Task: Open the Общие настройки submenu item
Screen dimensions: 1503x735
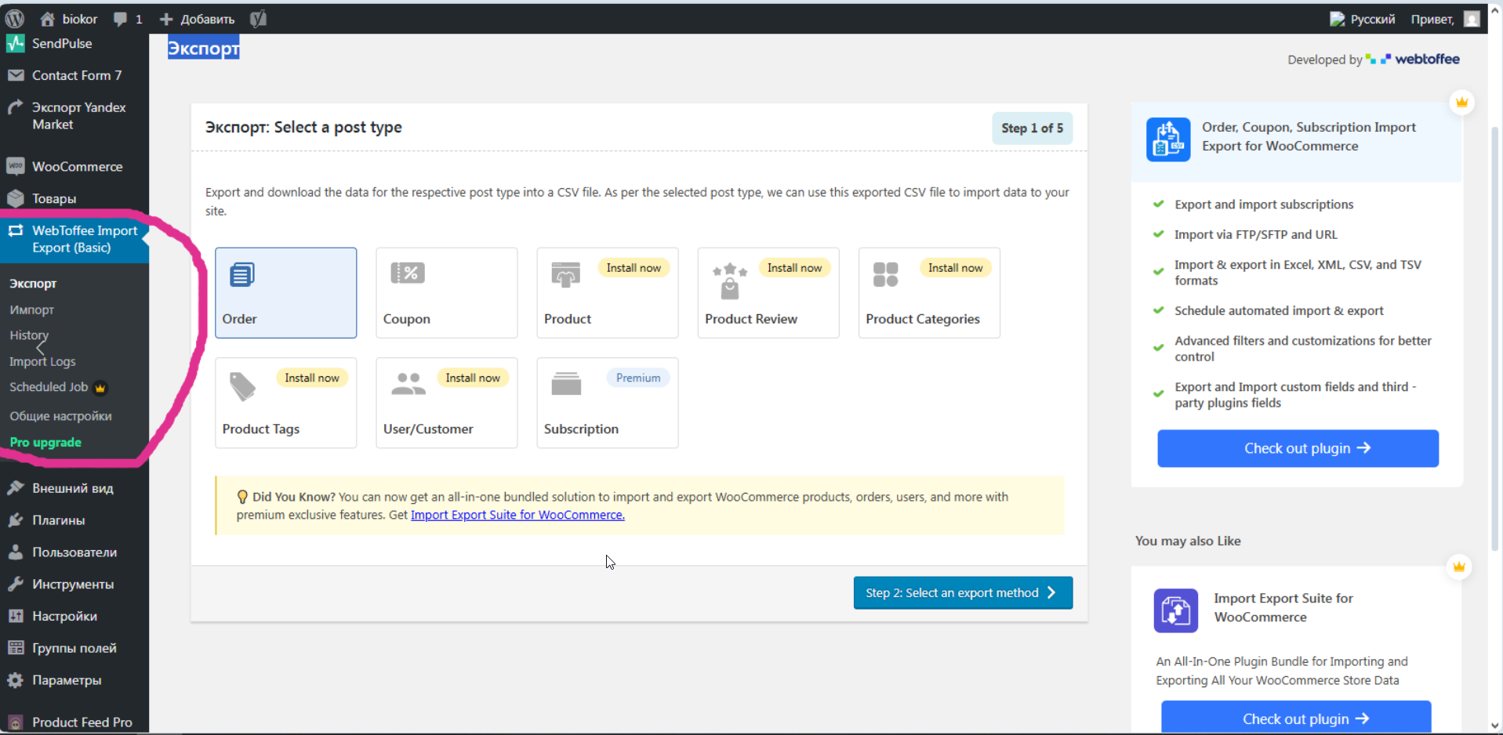Action: (x=60, y=416)
